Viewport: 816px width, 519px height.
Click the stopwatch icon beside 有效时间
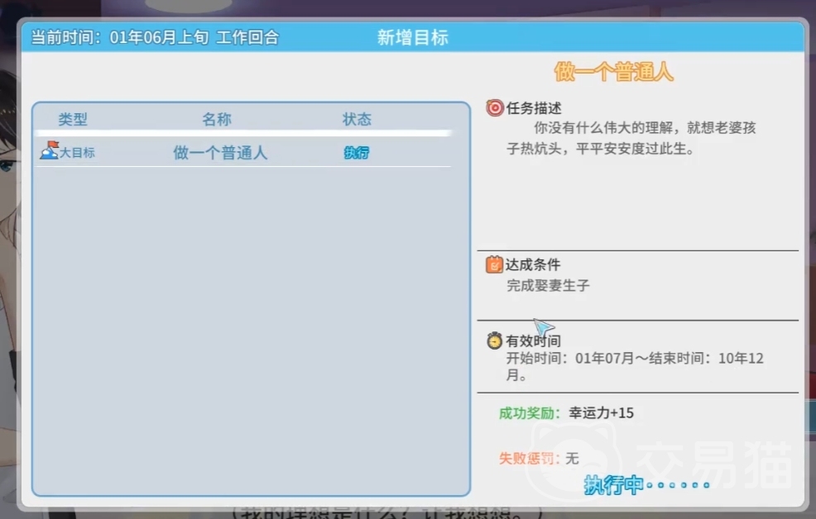tap(495, 340)
